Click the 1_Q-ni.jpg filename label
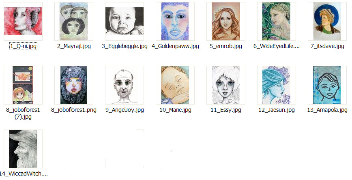The image size is (352, 180). [23, 46]
